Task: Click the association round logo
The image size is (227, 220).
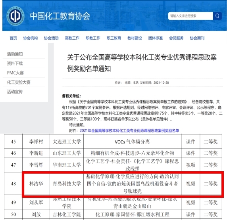Action: [15, 16]
